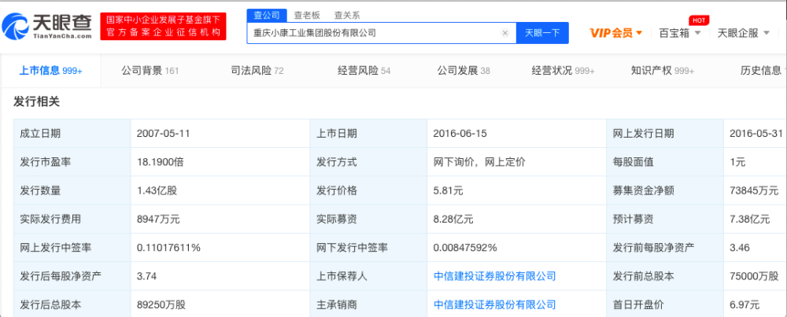Click the 发行相关 section heading

click(x=37, y=101)
